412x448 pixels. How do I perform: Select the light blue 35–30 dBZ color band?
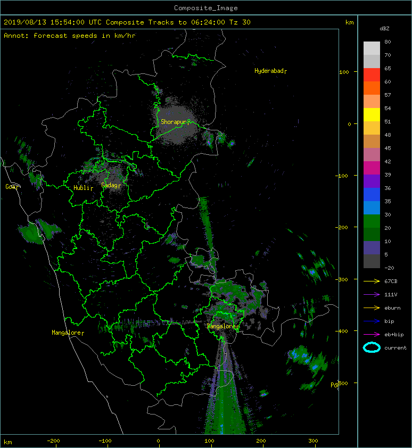click(372, 208)
